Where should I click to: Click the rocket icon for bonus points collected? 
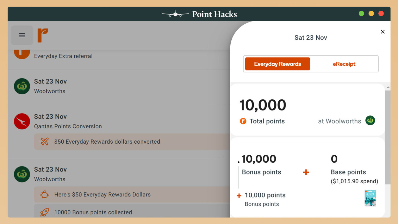44,212
